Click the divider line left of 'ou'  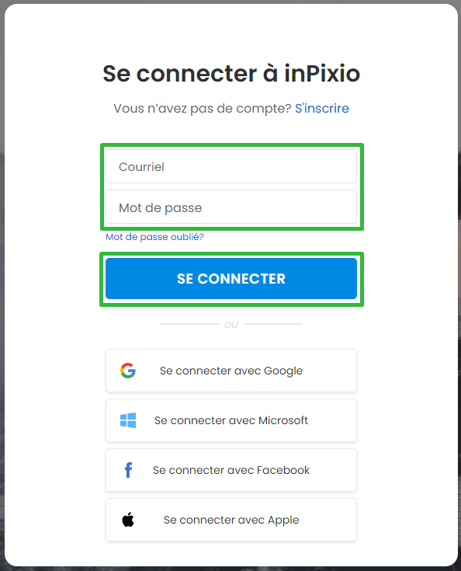[189, 324]
